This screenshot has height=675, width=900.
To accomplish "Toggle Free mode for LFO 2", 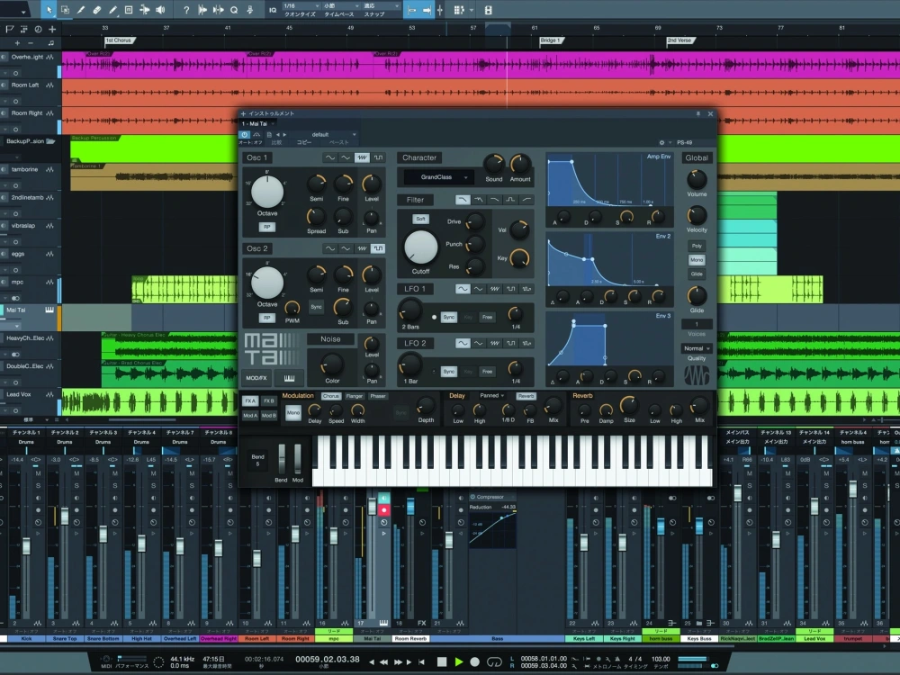I will [x=487, y=372].
